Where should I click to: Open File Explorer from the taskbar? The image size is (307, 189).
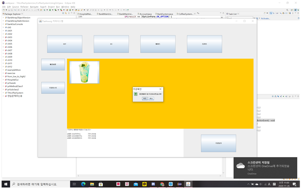tap(92, 184)
